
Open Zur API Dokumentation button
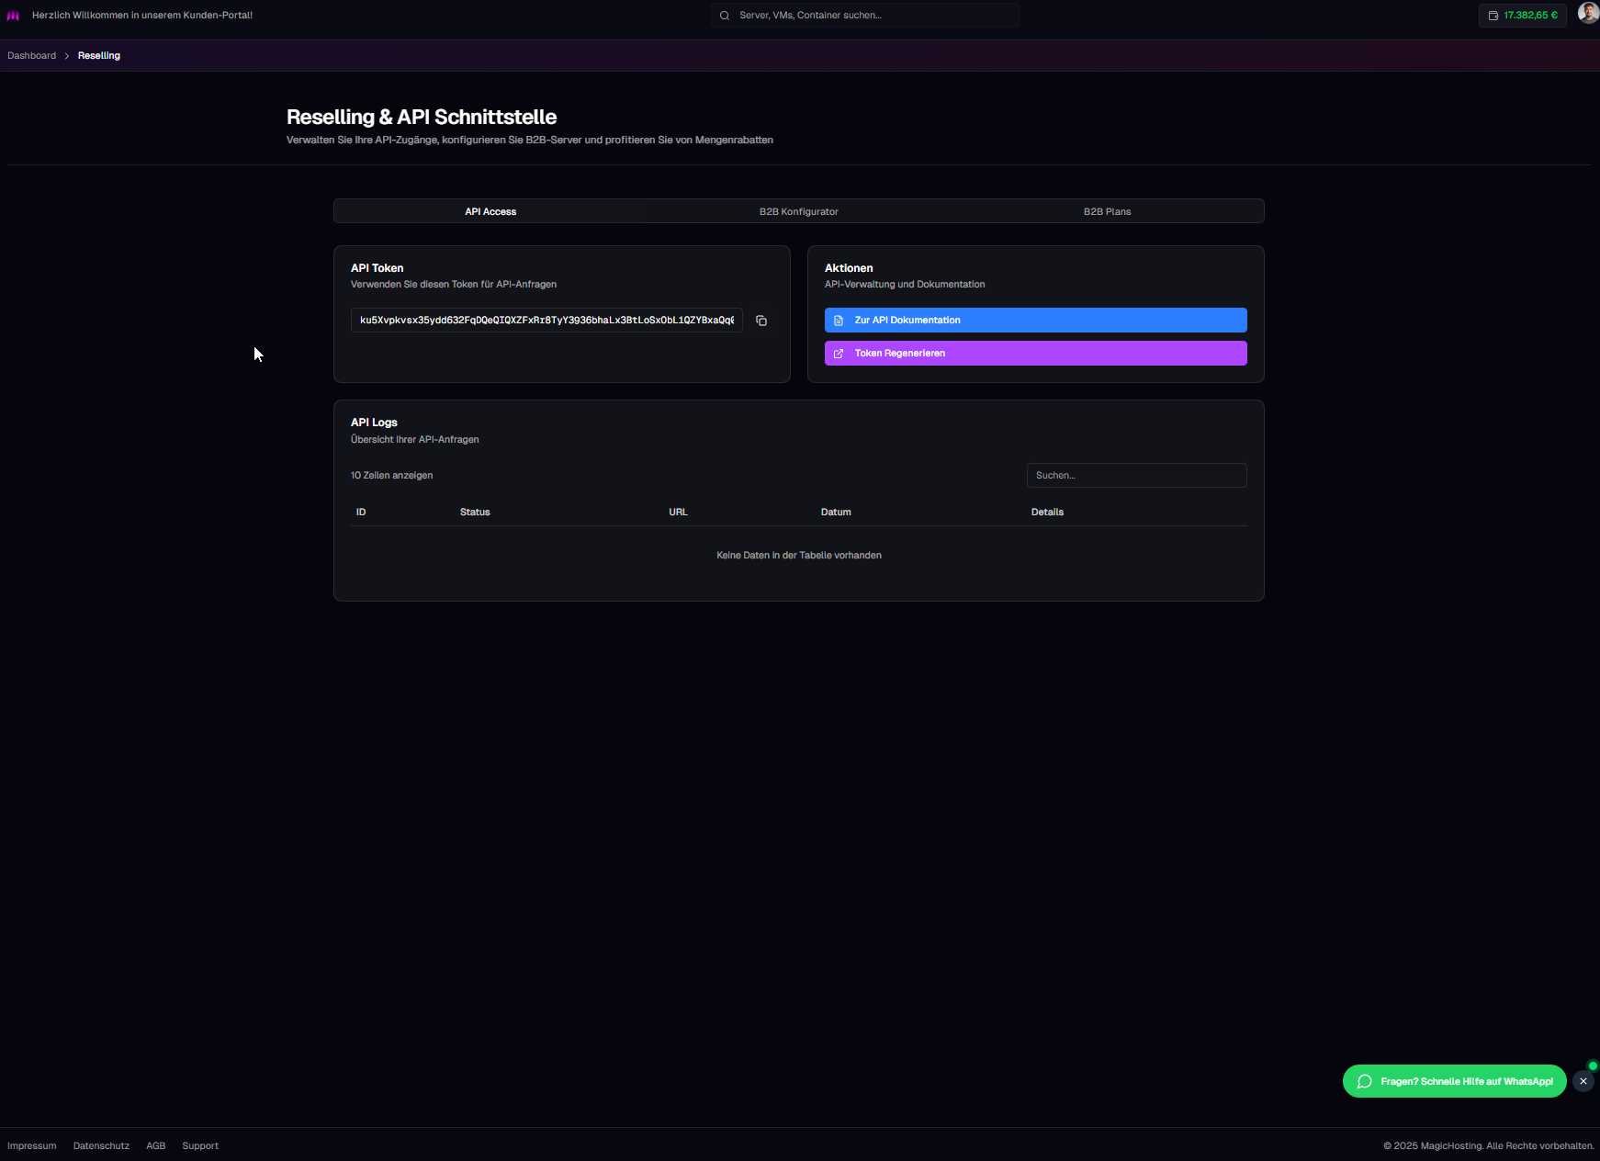1035,320
